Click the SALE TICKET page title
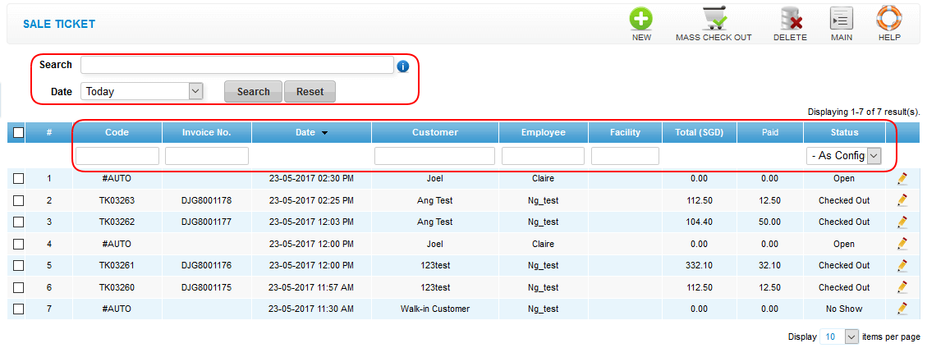 59,25
